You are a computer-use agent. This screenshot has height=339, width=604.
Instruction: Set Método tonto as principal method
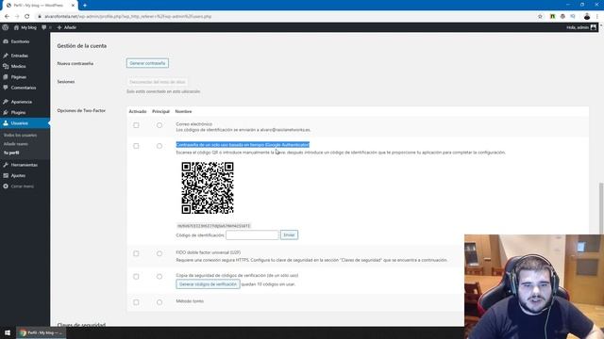pos(159,302)
